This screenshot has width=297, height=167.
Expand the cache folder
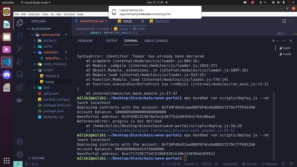click(34, 46)
